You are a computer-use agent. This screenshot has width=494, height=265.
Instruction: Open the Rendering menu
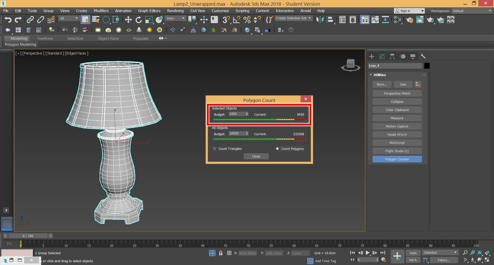[x=175, y=11]
